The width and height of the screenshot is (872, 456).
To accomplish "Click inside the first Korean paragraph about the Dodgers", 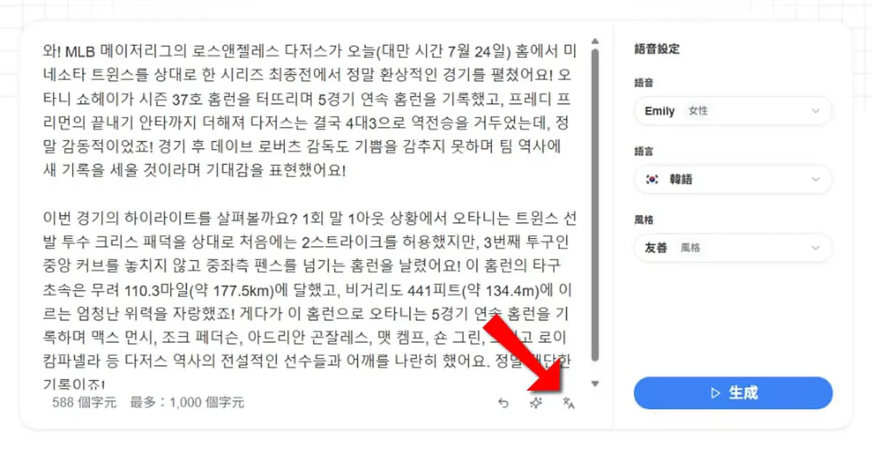I will tap(309, 111).
